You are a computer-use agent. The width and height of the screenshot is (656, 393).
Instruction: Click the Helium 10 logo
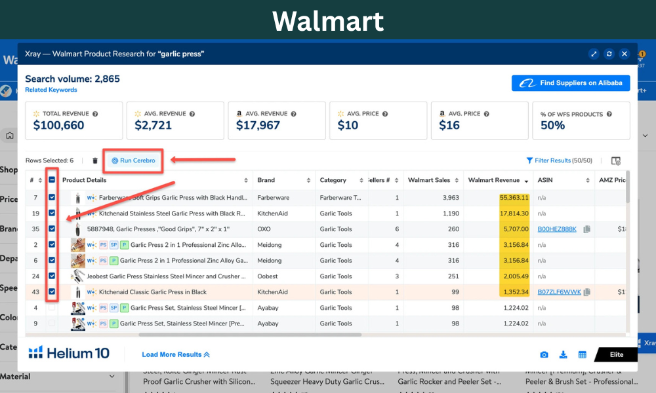(x=69, y=353)
